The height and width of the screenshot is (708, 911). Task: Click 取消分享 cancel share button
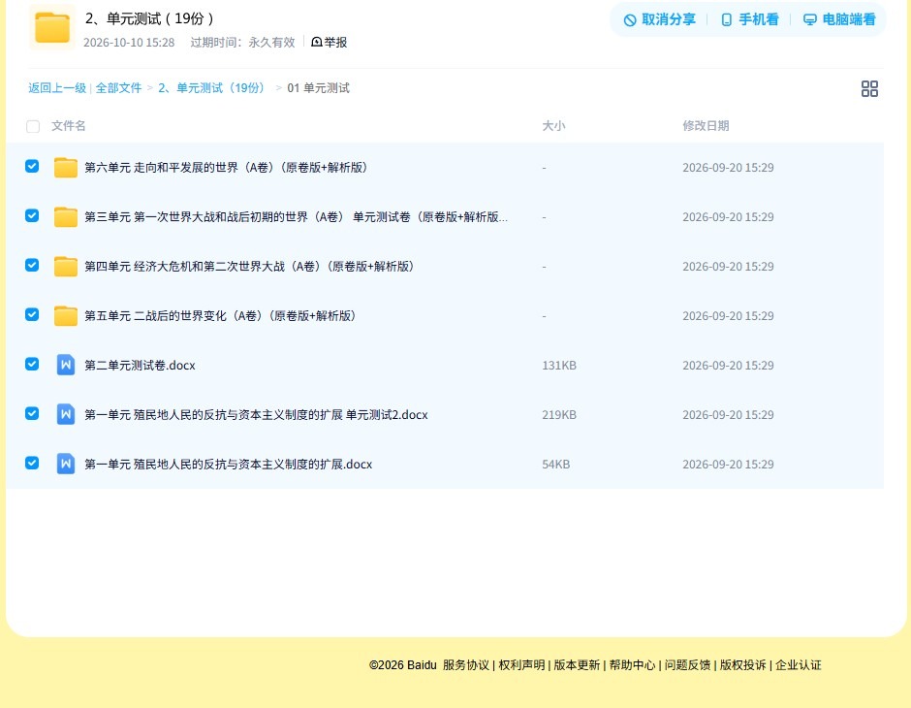[659, 19]
